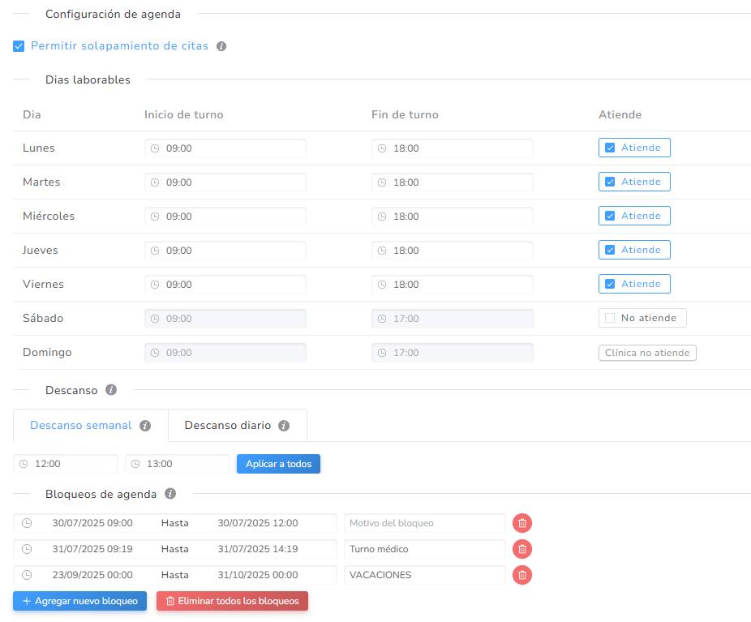The height and width of the screenshot is (622, 751).
Task: Click clock icon in 12:00 break start field
Action: 24,464
